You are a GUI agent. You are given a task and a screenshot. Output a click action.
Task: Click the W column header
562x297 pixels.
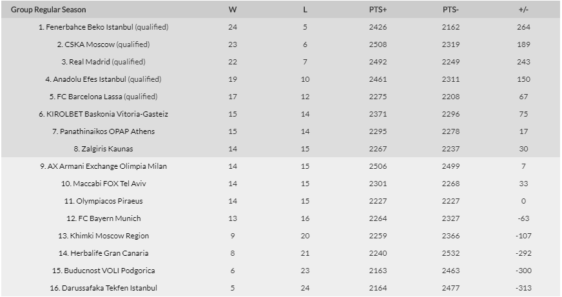(x=232, y=10)
